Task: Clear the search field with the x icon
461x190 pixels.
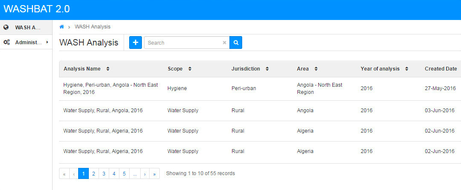Action: 224,43
